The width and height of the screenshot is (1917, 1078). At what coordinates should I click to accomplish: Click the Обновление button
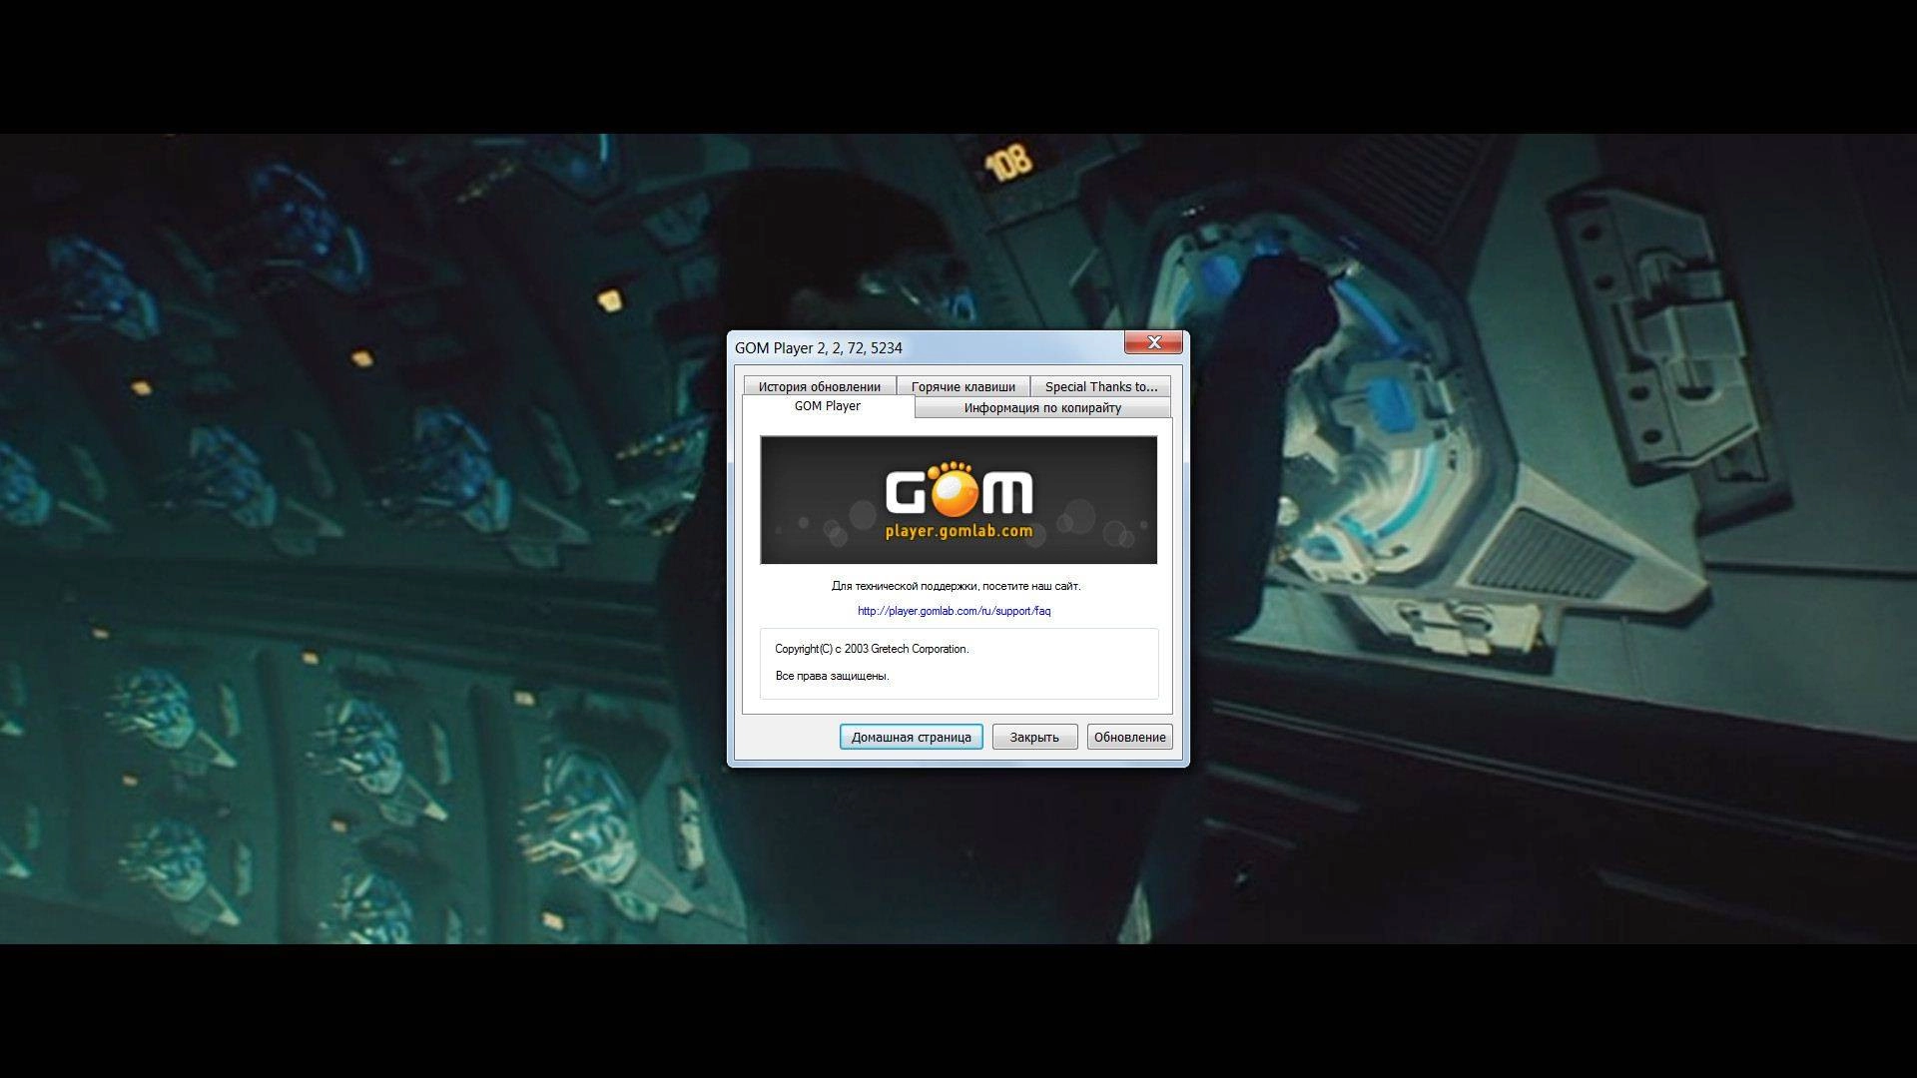click(x=1129, y=737)
